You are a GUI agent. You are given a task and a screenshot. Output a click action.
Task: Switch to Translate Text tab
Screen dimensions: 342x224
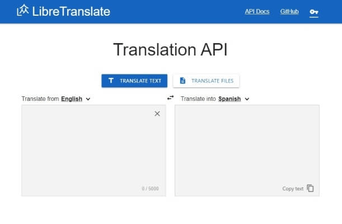(134, 81)
